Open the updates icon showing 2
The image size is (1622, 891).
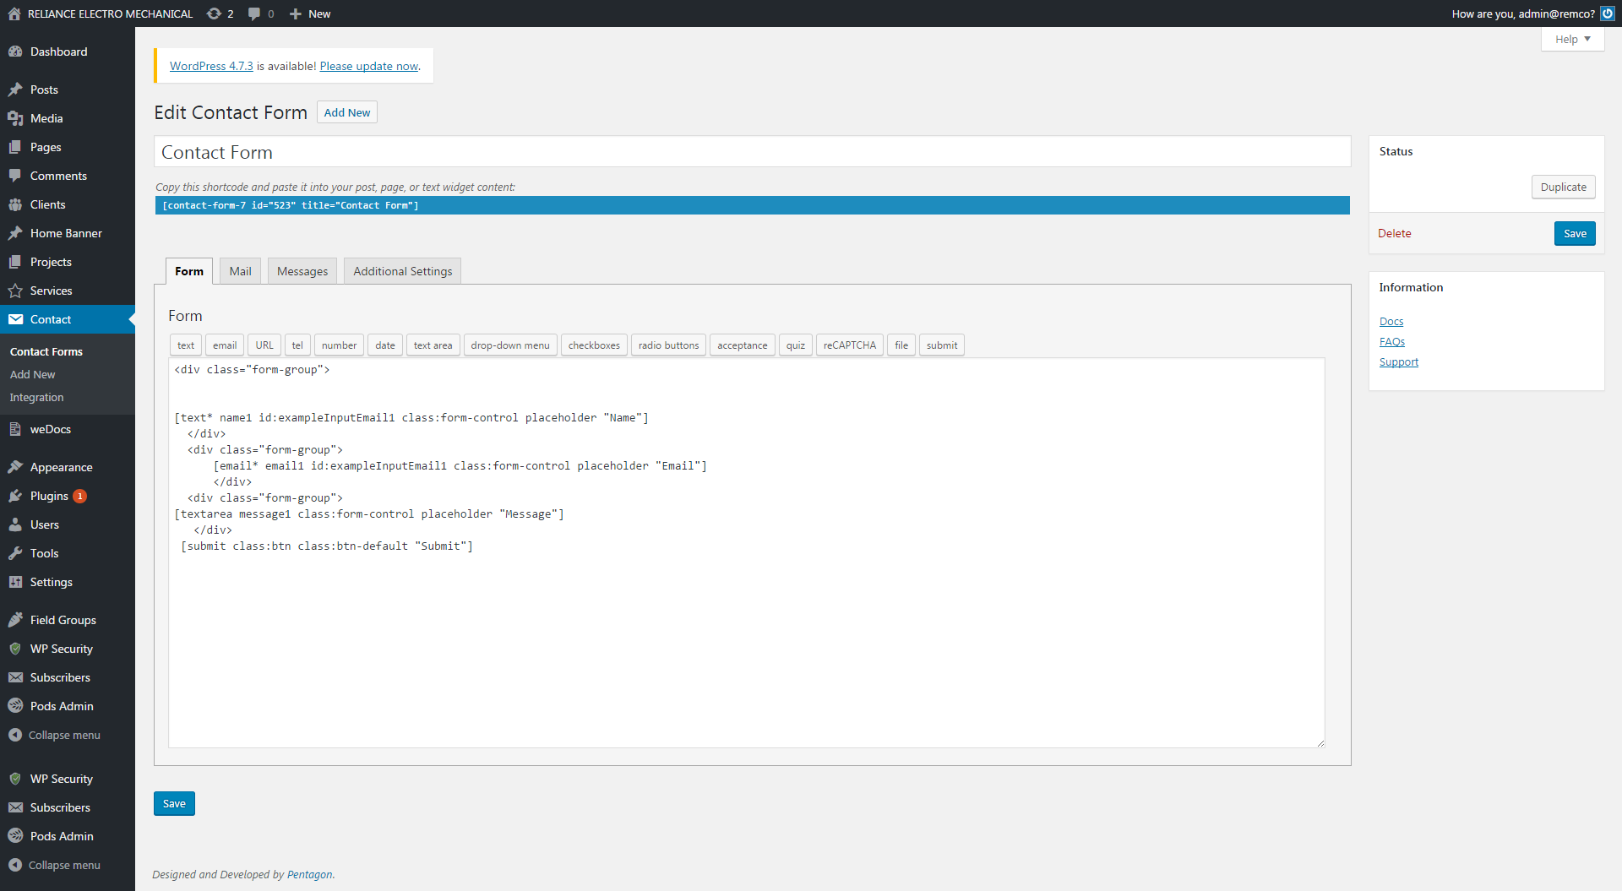[220, 14]
